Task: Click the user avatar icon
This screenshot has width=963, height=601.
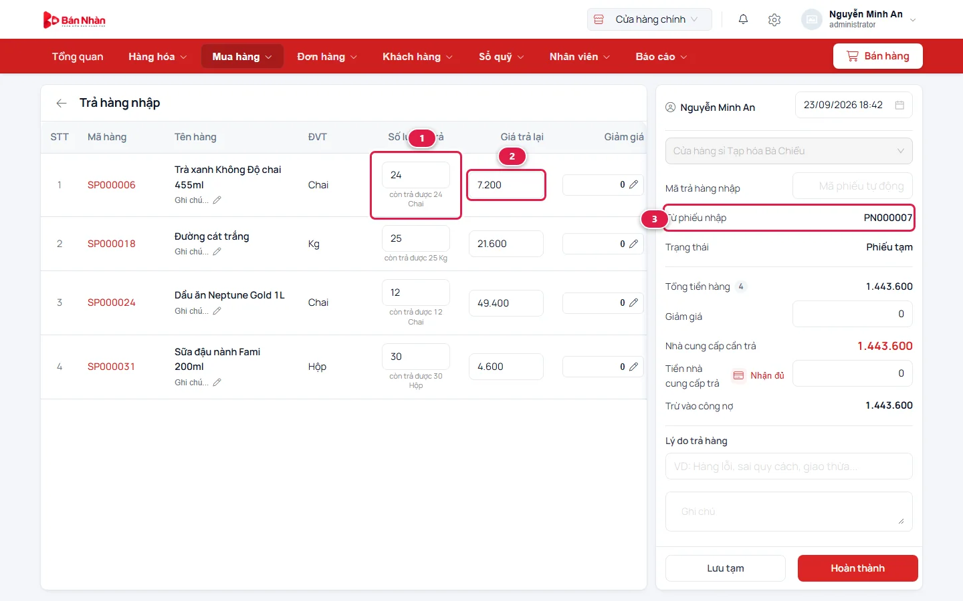Action: point(811,19)
